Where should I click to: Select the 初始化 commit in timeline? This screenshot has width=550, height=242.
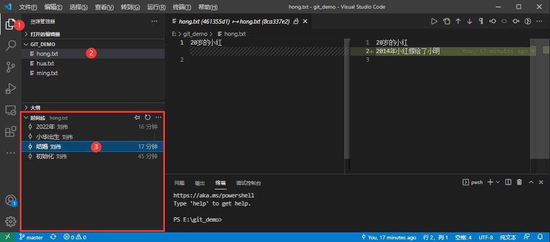[x=44, y=157]
